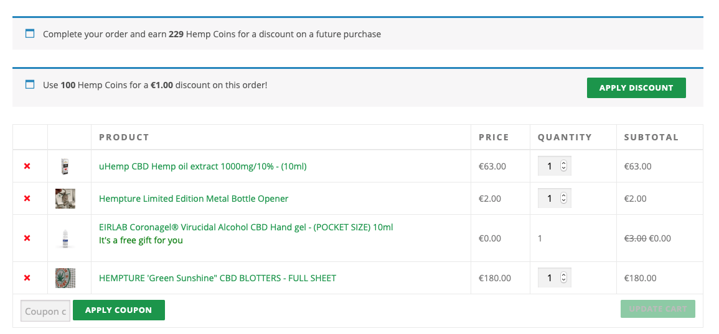Click the Coronagel hand gel thumbnail
Image resolution: width=719 pixels, height=334 pixels.
65,238
